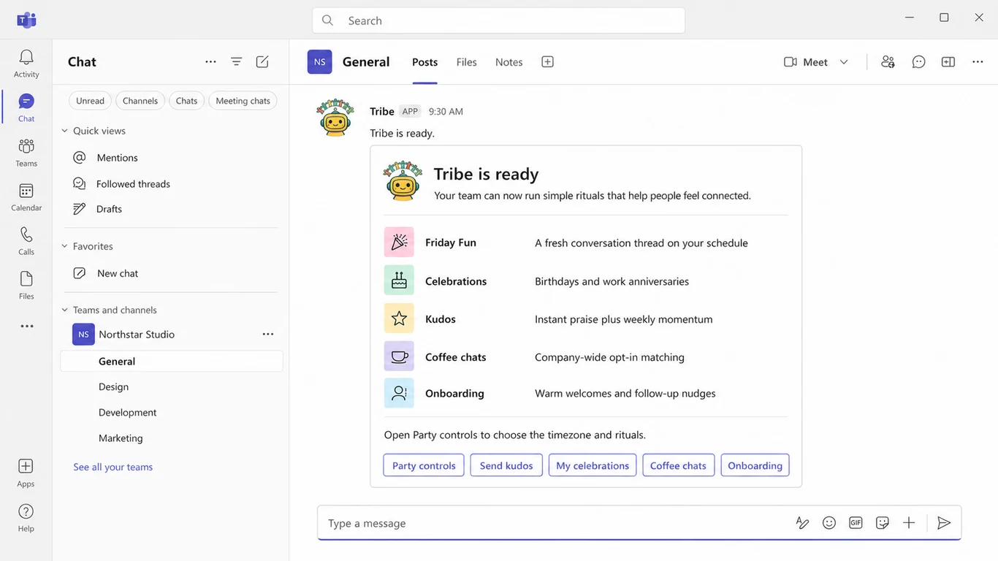Open the channel members icon
The width and height of the screenshot is (998, 561).
pyautogui.click(x=888, y=62)
